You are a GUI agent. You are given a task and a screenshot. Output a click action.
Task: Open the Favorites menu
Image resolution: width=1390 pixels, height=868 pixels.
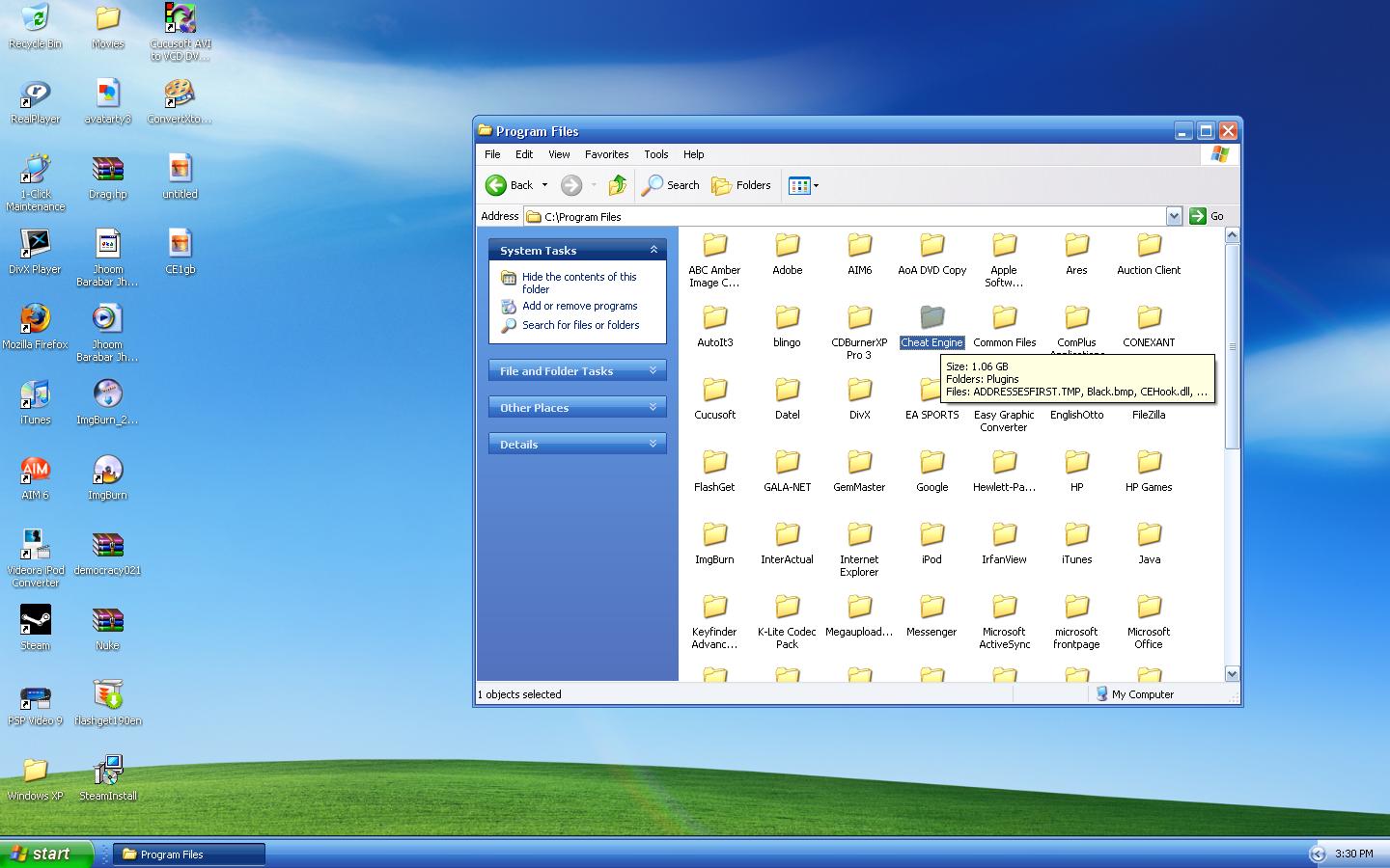606,154
